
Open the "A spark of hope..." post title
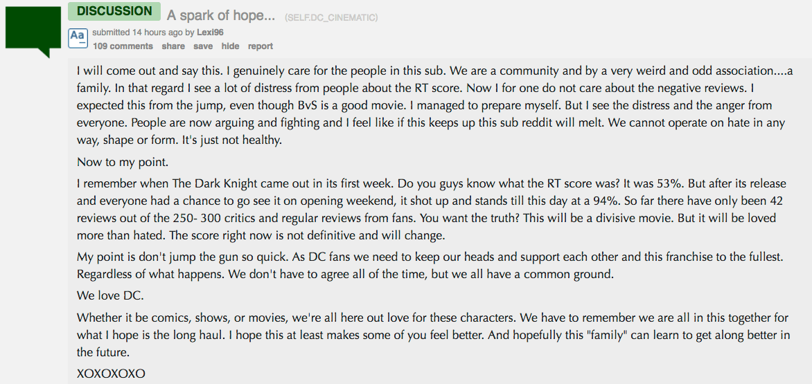pyautogui.click(x=221, y=15)
